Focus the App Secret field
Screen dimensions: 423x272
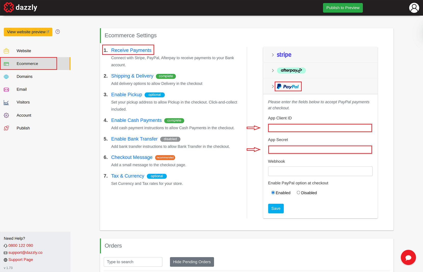point(320,150)
